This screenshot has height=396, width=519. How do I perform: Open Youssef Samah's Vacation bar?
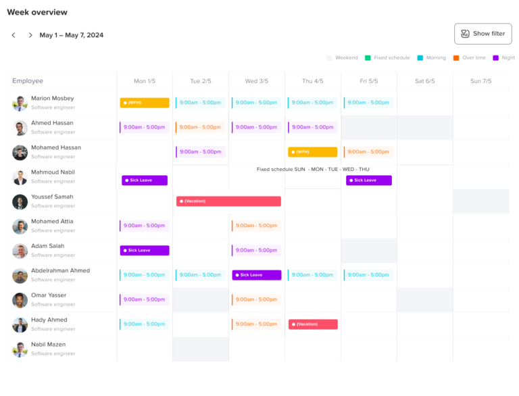click(x=228, y=201)
